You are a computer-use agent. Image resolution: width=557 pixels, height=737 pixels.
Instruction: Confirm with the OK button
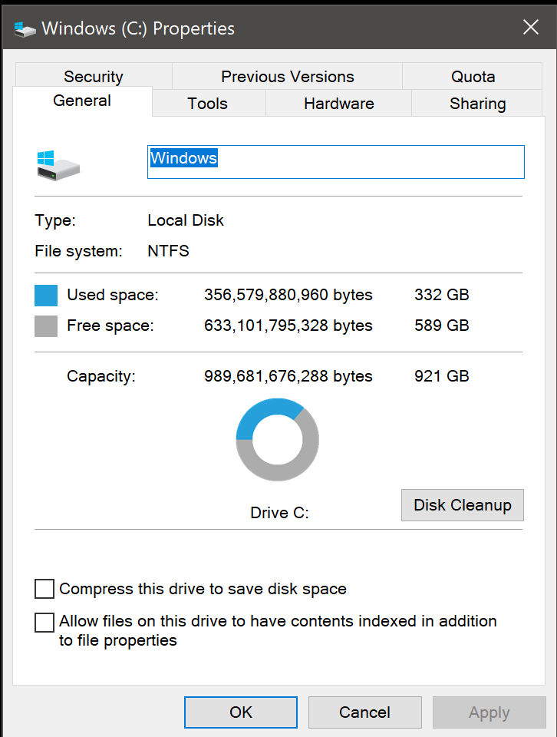(x=241, y=712)
